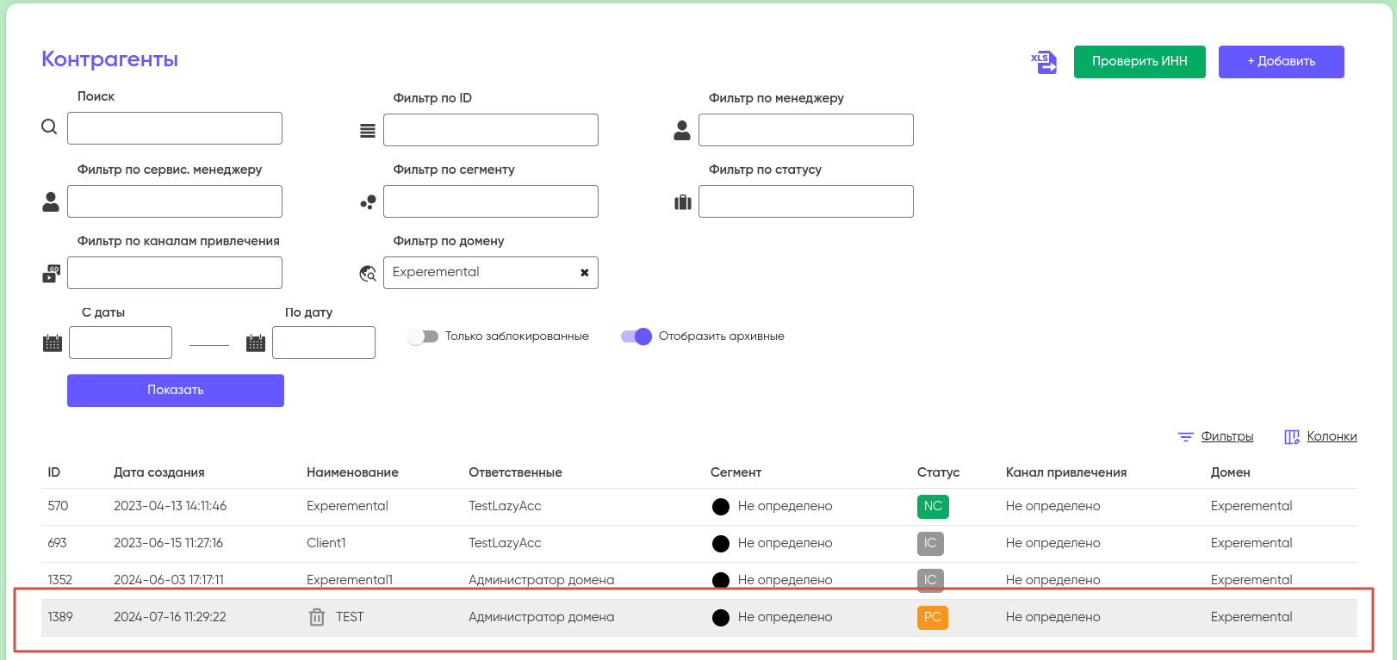
Task: Open the Колонки settings link
Action: click(1331, 436)
